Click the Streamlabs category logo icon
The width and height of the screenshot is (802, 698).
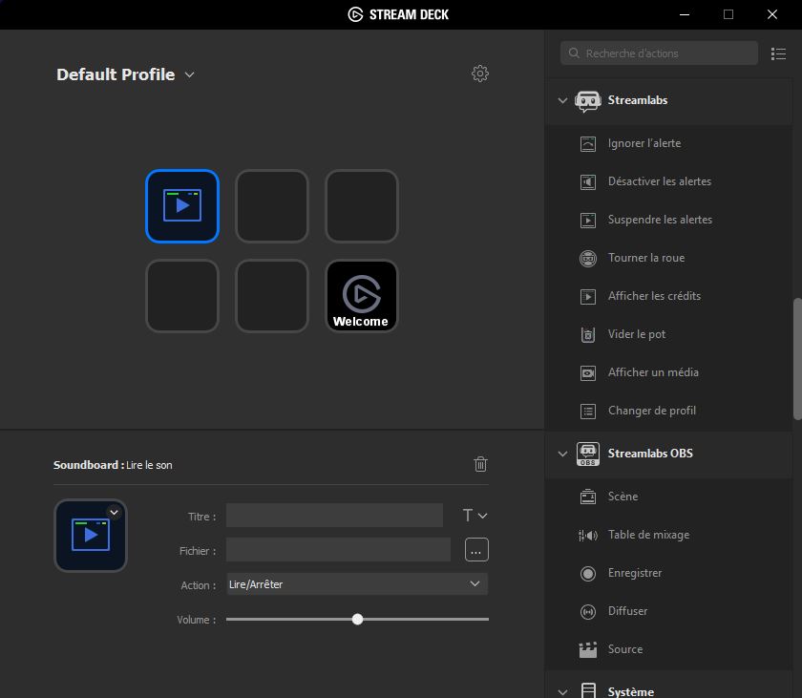588,100
